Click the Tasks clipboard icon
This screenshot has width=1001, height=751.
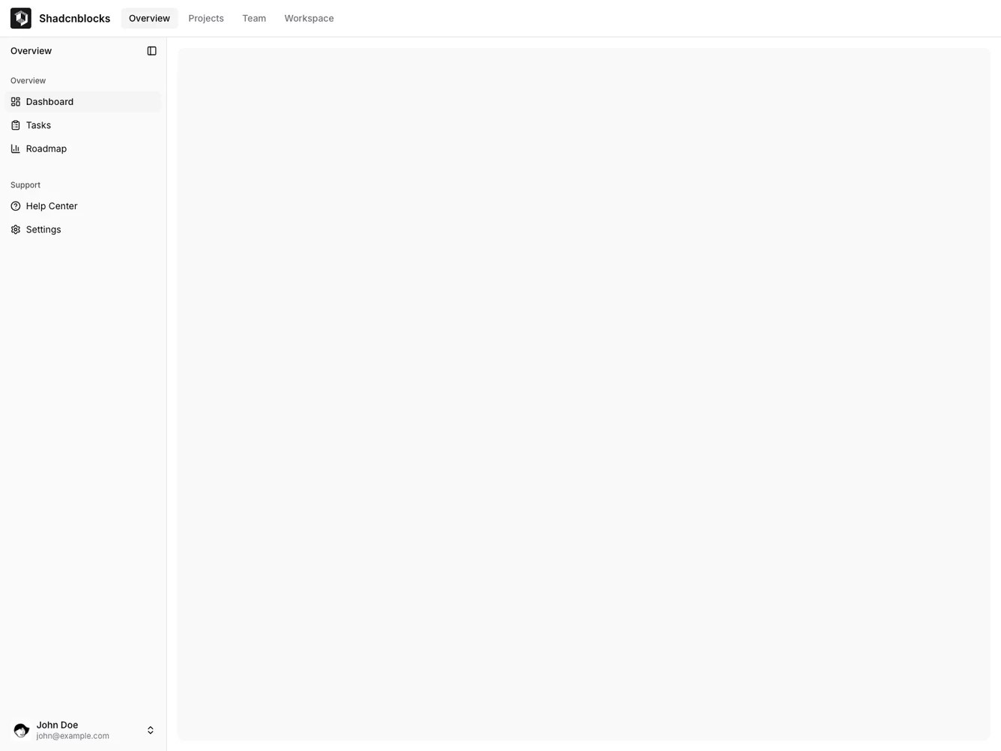coord(16,125)
